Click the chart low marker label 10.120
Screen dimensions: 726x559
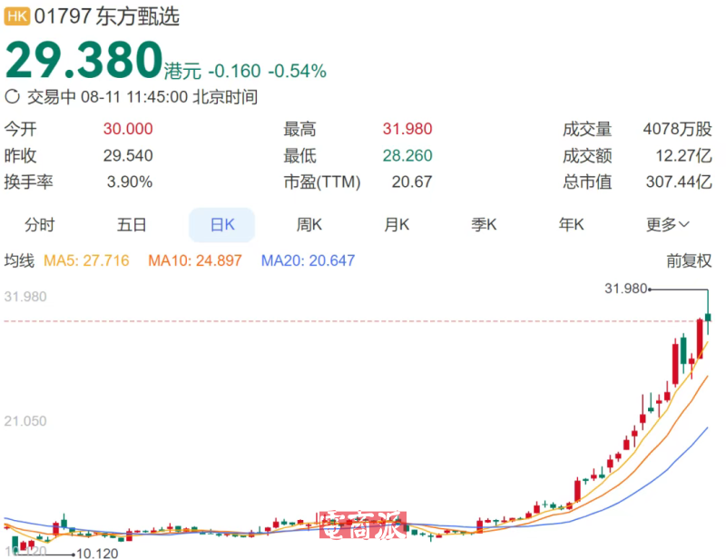[x=97, y=553]
